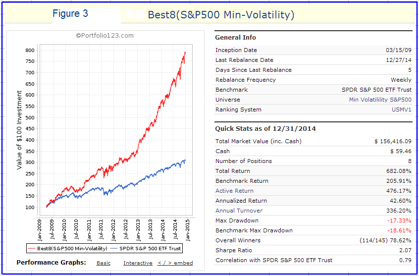Click the General Info section header
This screenshot has height=276, width=419.
(x=235, y=38)
